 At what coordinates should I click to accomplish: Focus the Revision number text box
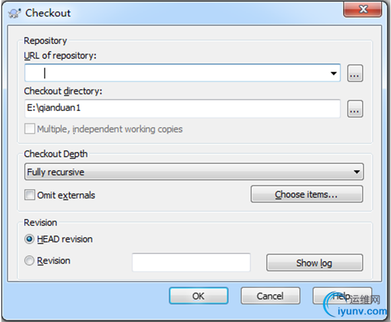click(x=192, y=262)
